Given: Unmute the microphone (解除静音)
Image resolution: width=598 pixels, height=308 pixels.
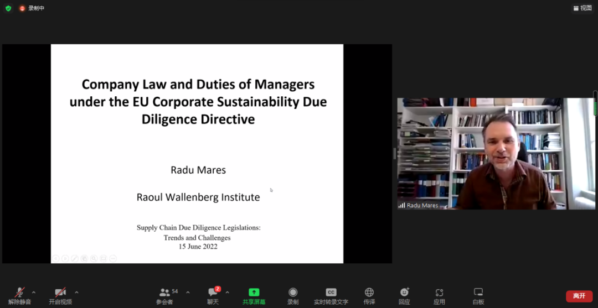Looking at the screenshot, I should click(x=19, y=295).
